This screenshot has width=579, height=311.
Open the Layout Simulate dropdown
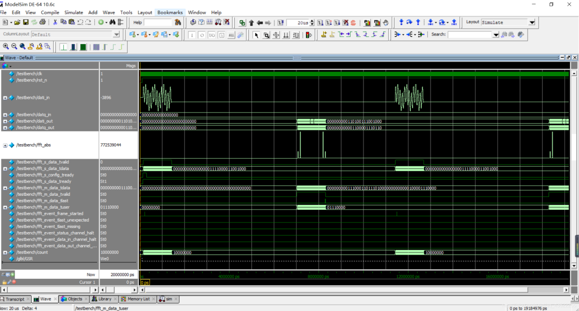pyautogui.click(x=532, y=23)
